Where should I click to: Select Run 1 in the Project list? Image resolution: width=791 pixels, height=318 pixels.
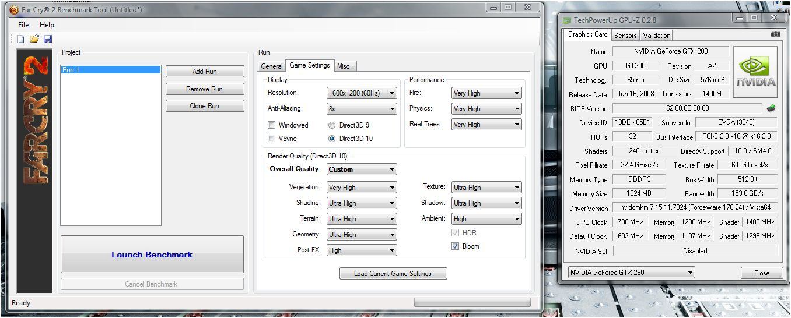tap(110, 70)
